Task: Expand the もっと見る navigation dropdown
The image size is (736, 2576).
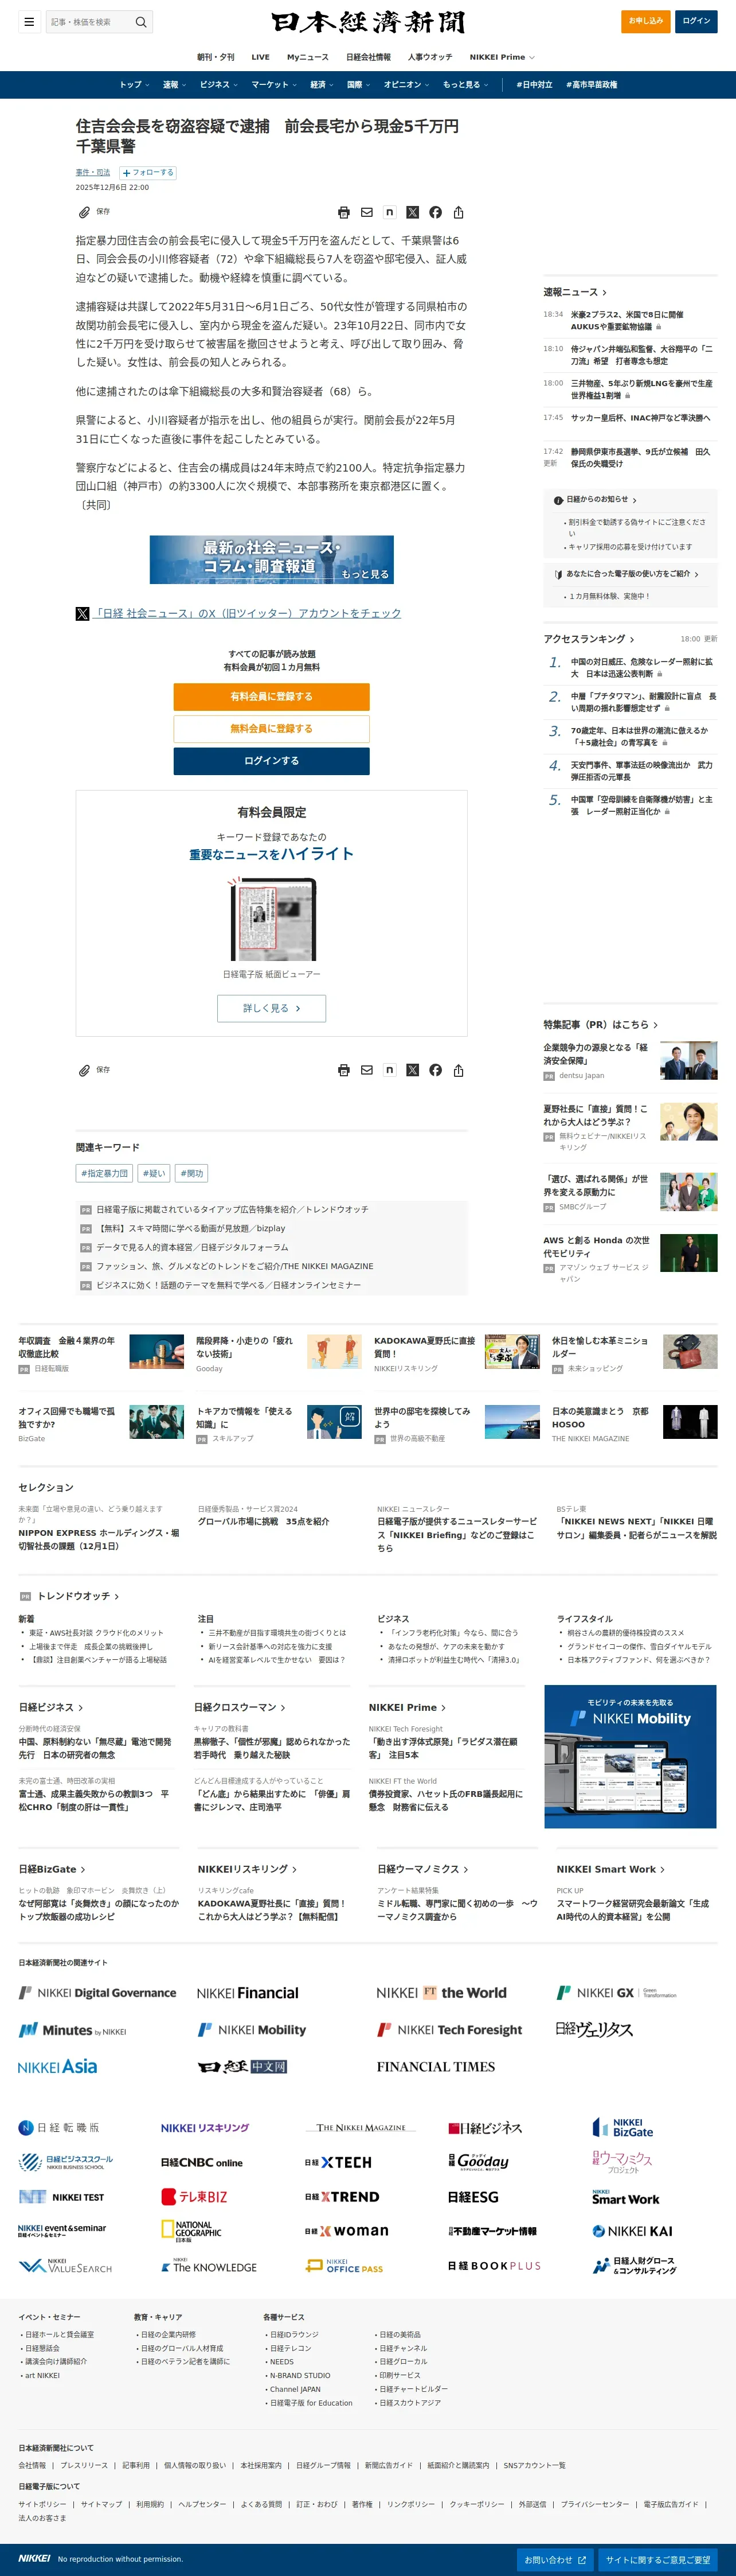Action: (465, 85)
